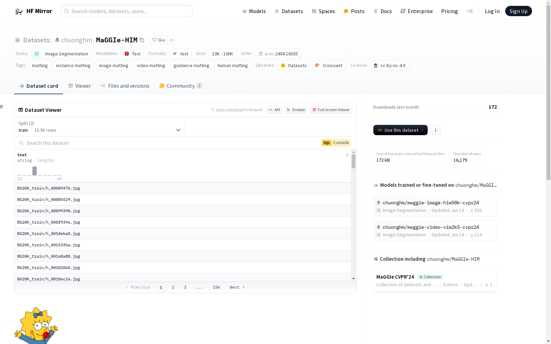Screen dimensions: 551x344
Task: Go to page 3 of the dataset
Action: click(185, 287)
